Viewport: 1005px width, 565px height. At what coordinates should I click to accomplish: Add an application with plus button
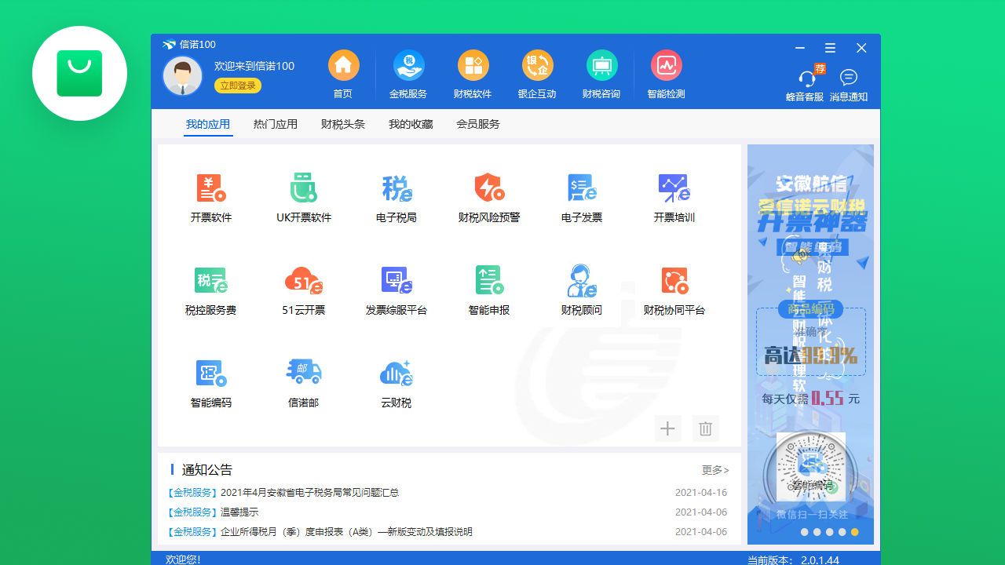[x=668, y=428]
